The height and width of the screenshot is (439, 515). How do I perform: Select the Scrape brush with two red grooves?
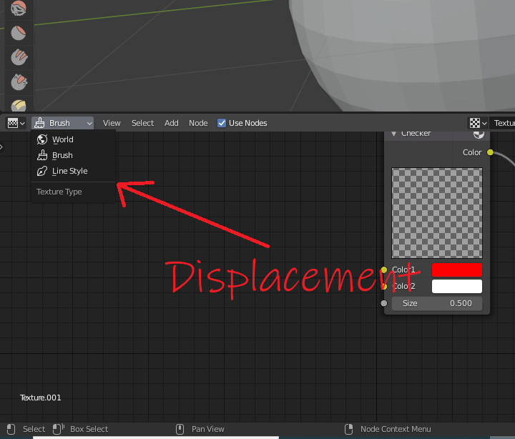[19, 57]
